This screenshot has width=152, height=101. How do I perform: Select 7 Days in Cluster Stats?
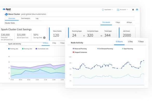click(118, 23)
